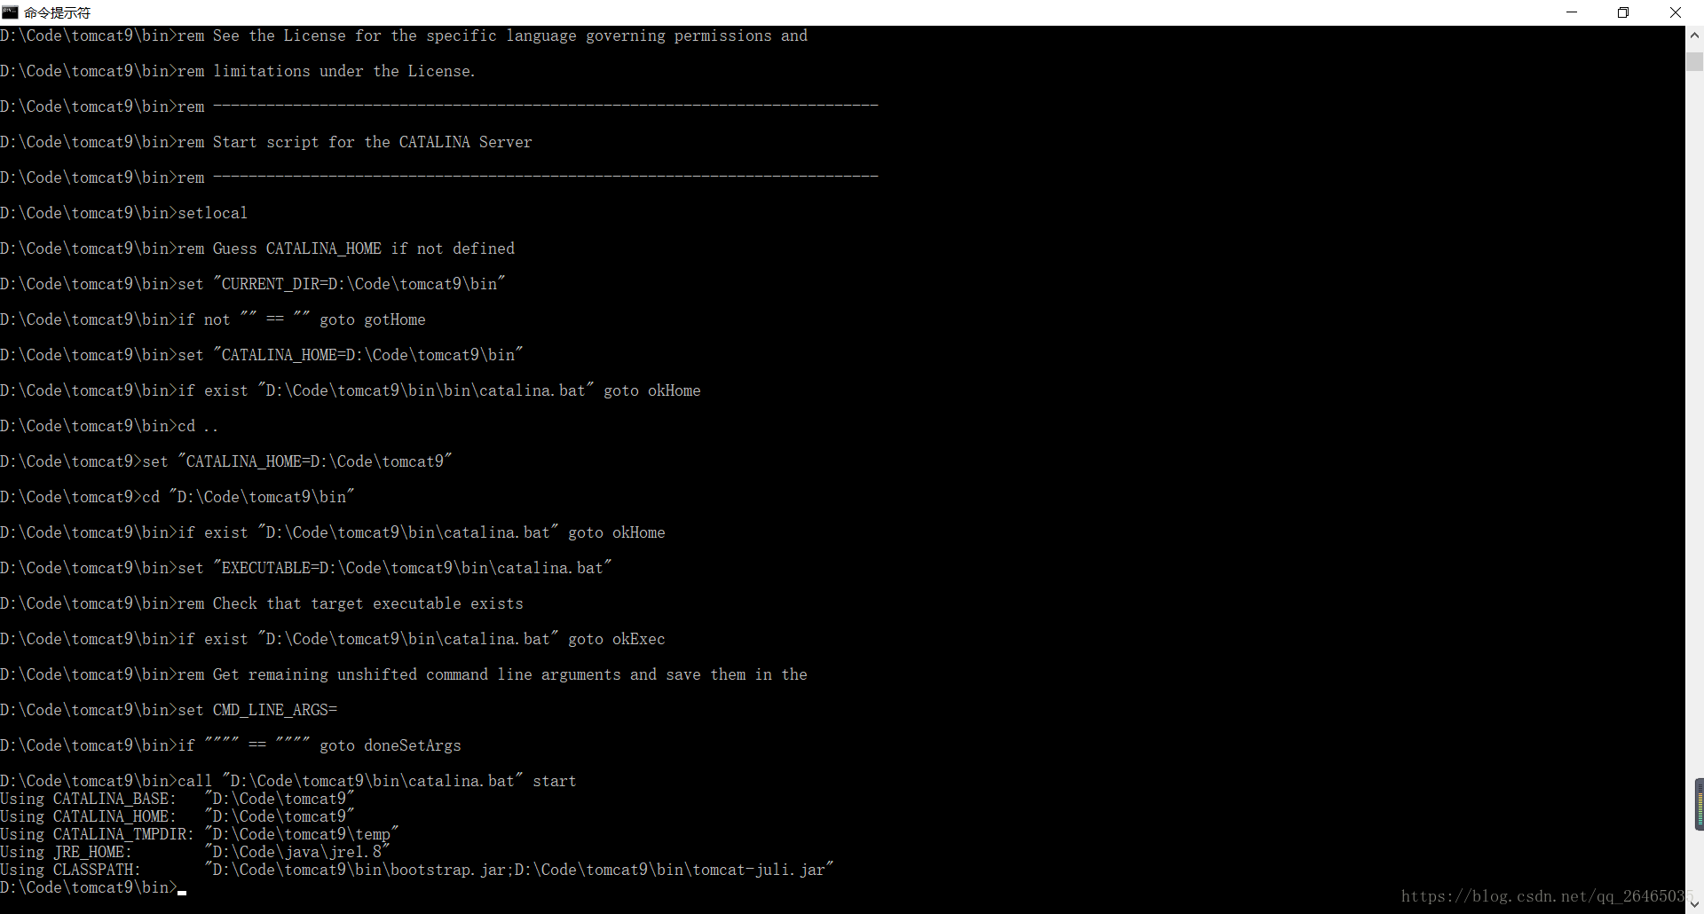The image size is (1704, 914).
Task: Click the 'Using CATALINA_TMPDIR:' output line
Action: pos(200,834)
